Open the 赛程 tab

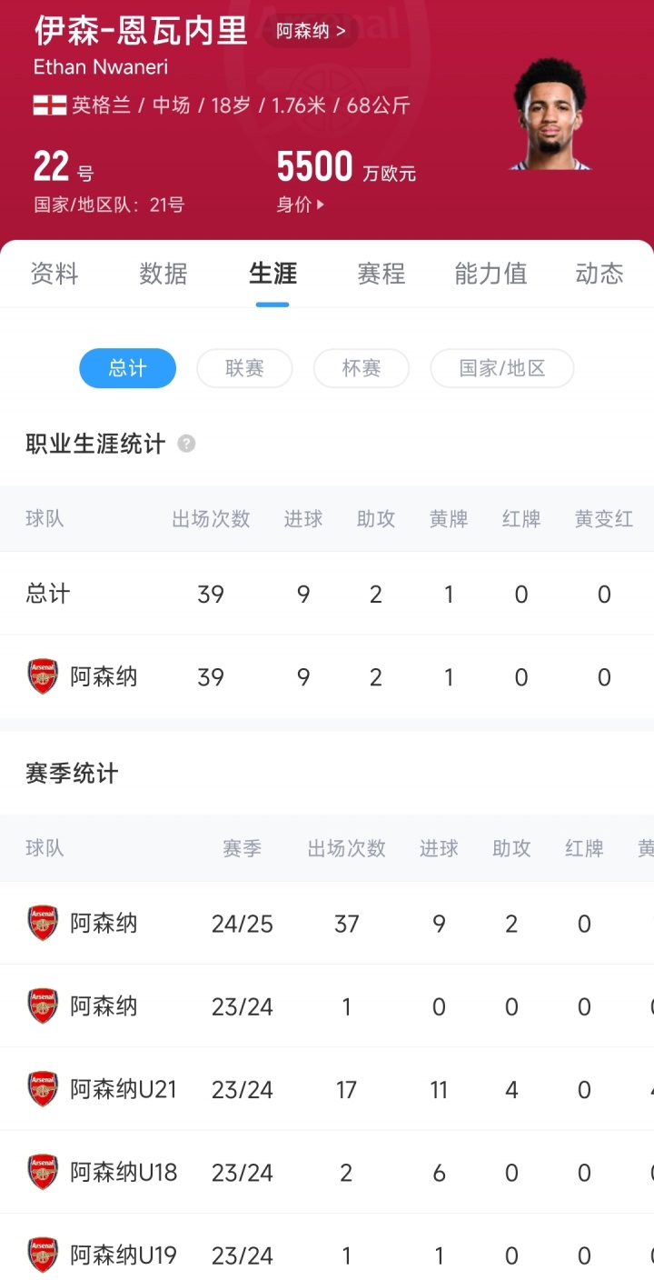click(381, 274)
